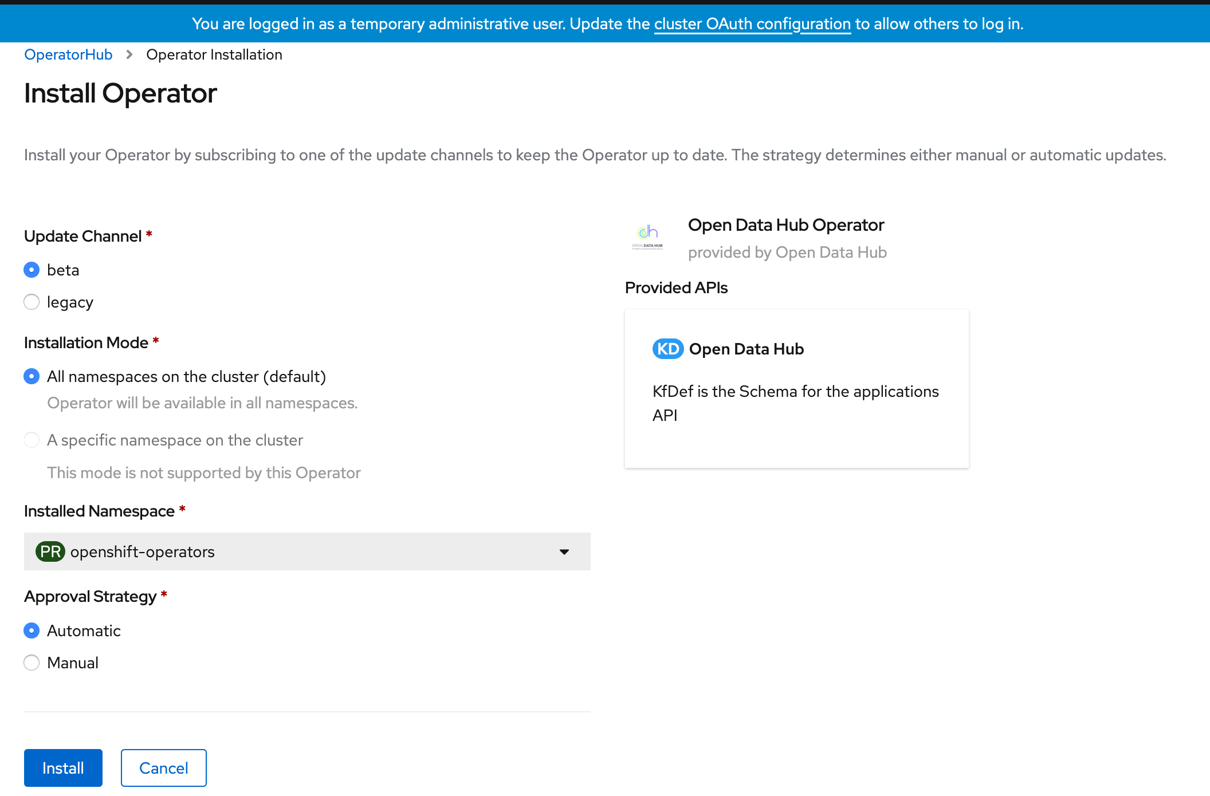Open the Installed Namespace dropdown
The width and height of the screenshot is (1210, 796).
(307, 551)
